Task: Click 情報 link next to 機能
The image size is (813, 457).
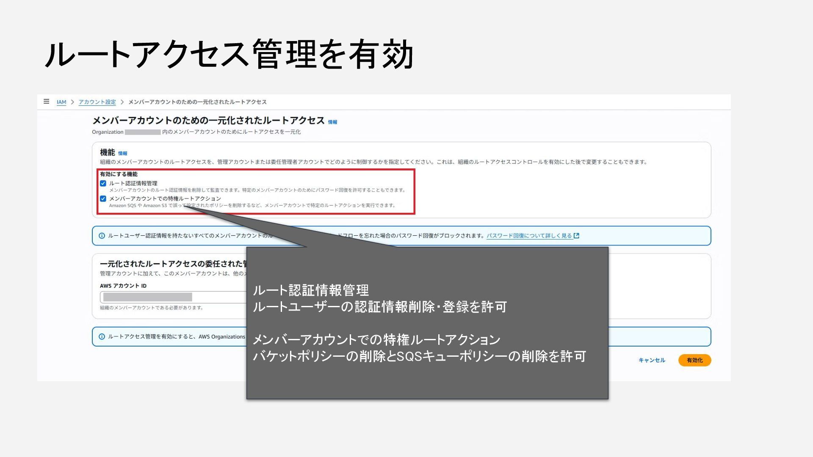Action: pyautogui.click(x=122, y=154)
